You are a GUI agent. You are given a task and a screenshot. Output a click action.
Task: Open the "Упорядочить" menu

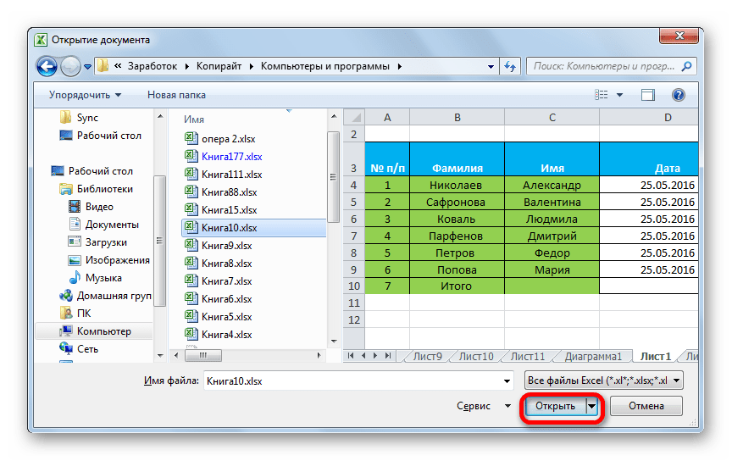click(x=85, y=95)
